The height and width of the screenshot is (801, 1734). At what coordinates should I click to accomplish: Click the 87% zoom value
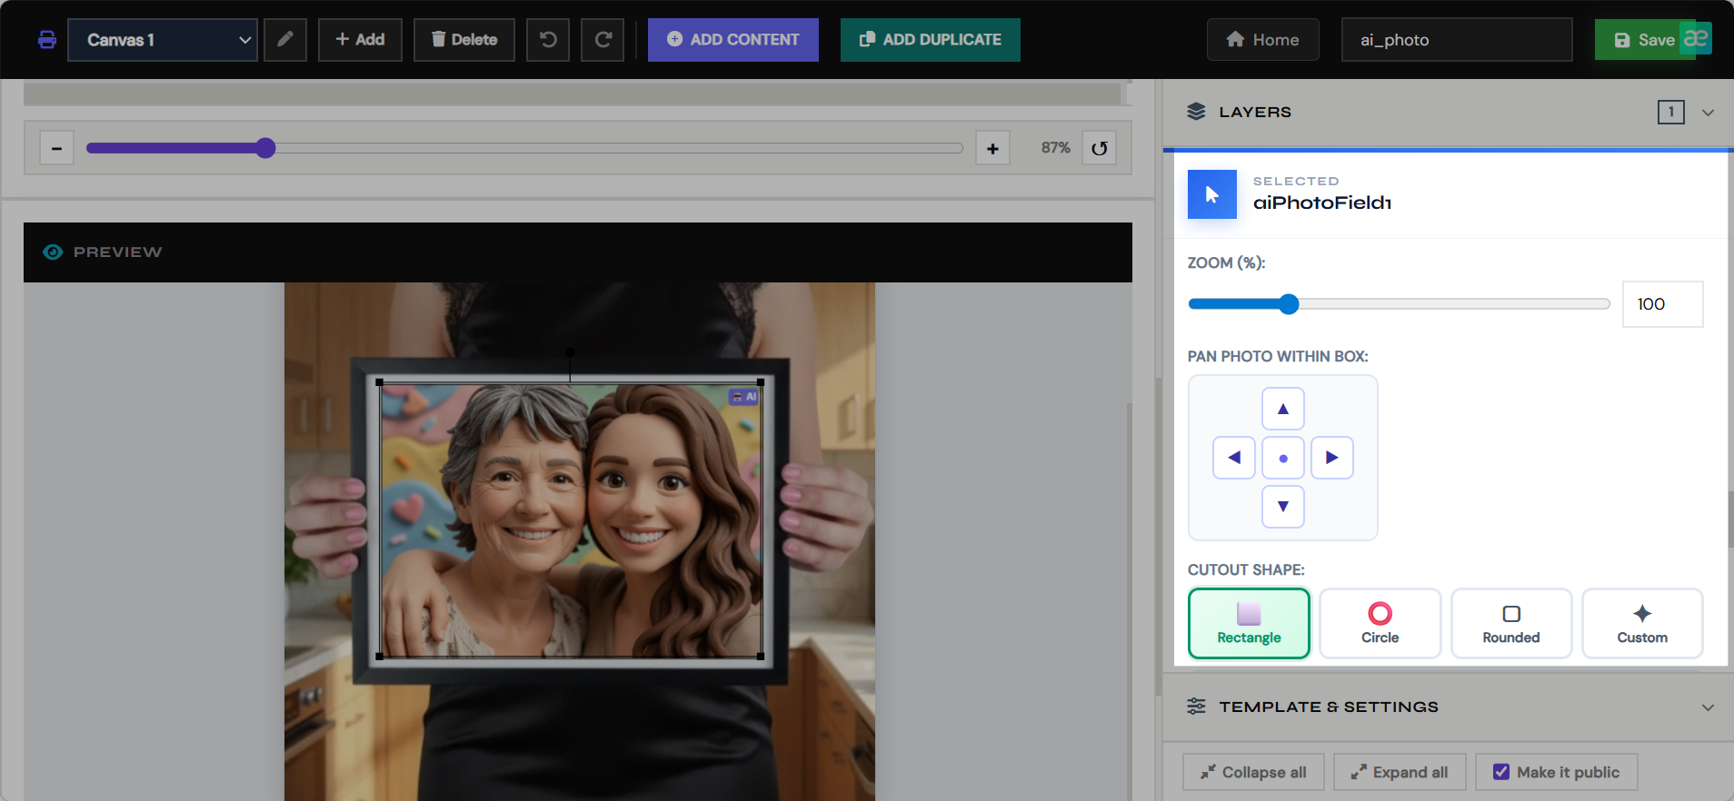pyautogui.click(x=1055, y=148)
